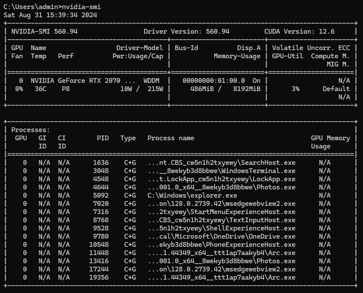Click PID 1636 in process list

point(101,163)
